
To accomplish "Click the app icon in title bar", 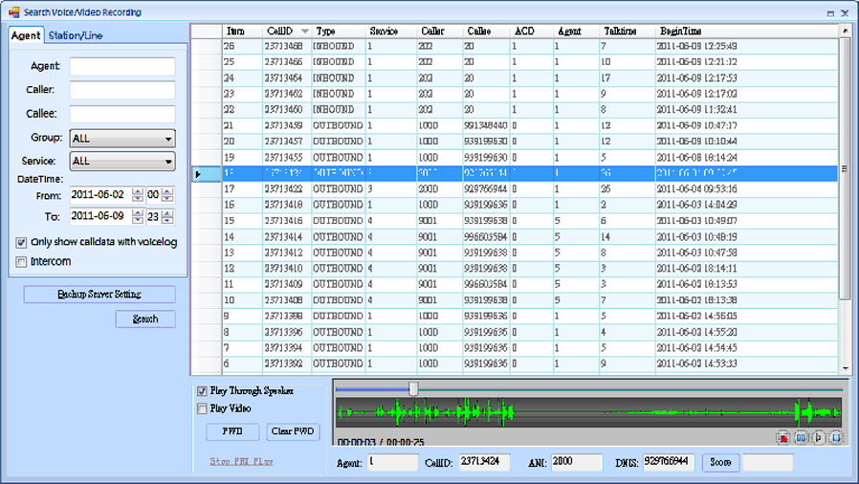I will 13,12.
